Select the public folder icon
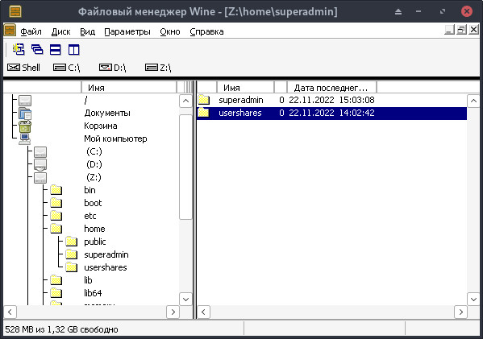Image resolution: width=483 pixels, height=339 pixels. [72, 242]
